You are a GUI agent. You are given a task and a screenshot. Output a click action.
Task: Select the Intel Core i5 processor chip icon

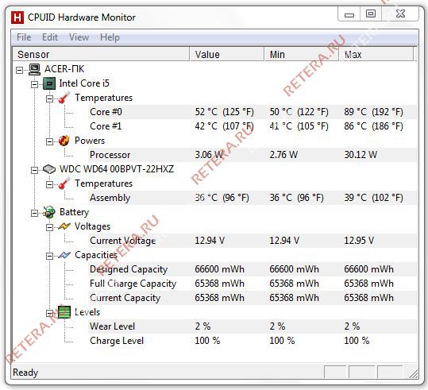[49, 83]
